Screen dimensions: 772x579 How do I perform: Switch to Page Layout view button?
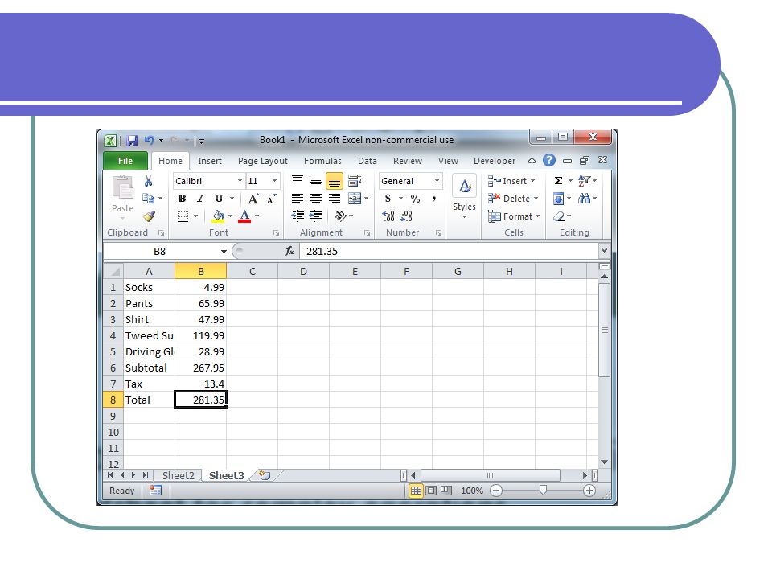coord(431,491)
